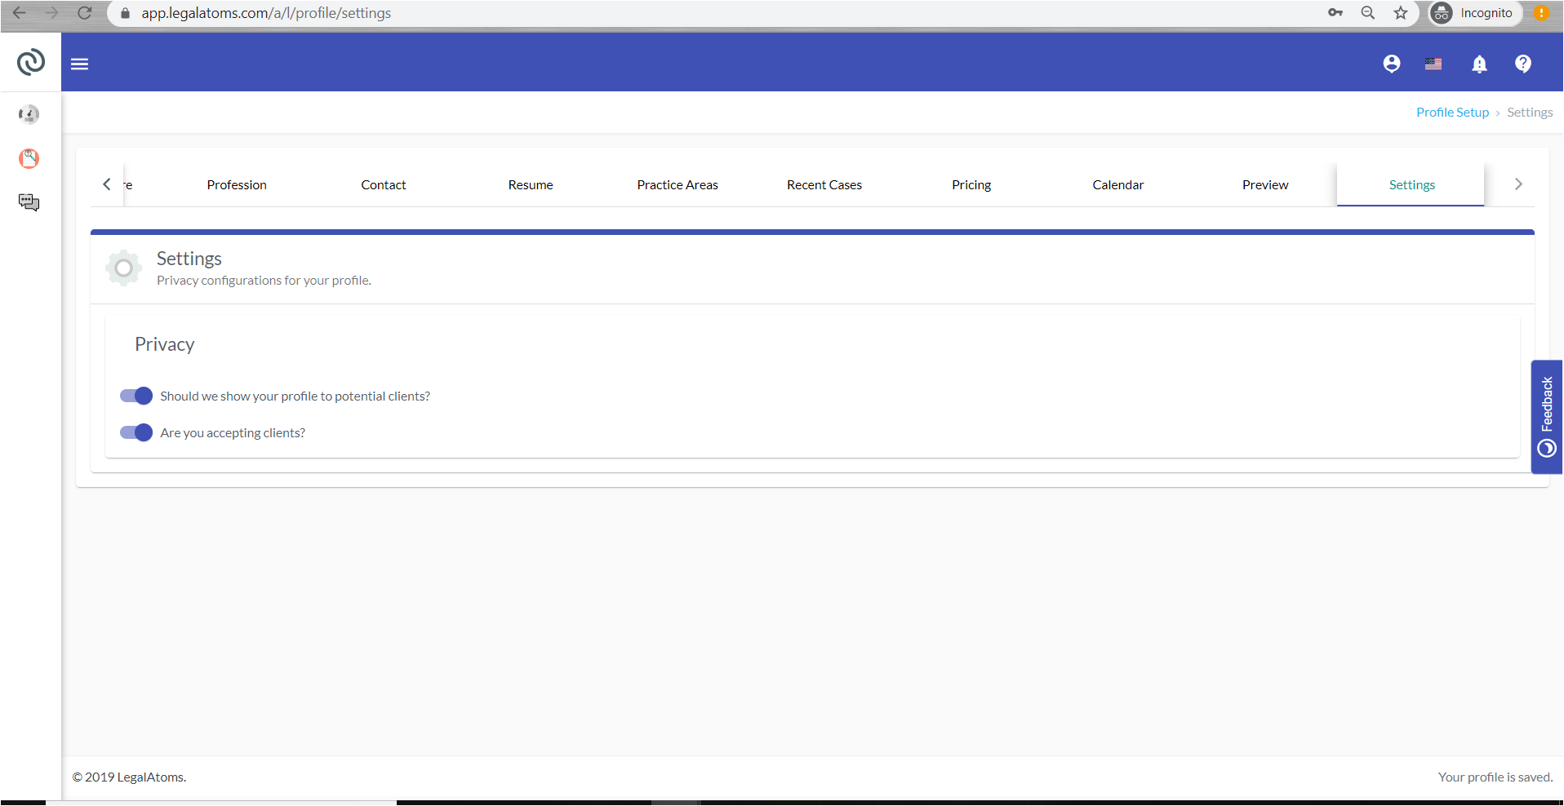This screenshot has width=1564, height=806.
Task: Click the Incognito profile indicator
Action: click(1475, 13)
